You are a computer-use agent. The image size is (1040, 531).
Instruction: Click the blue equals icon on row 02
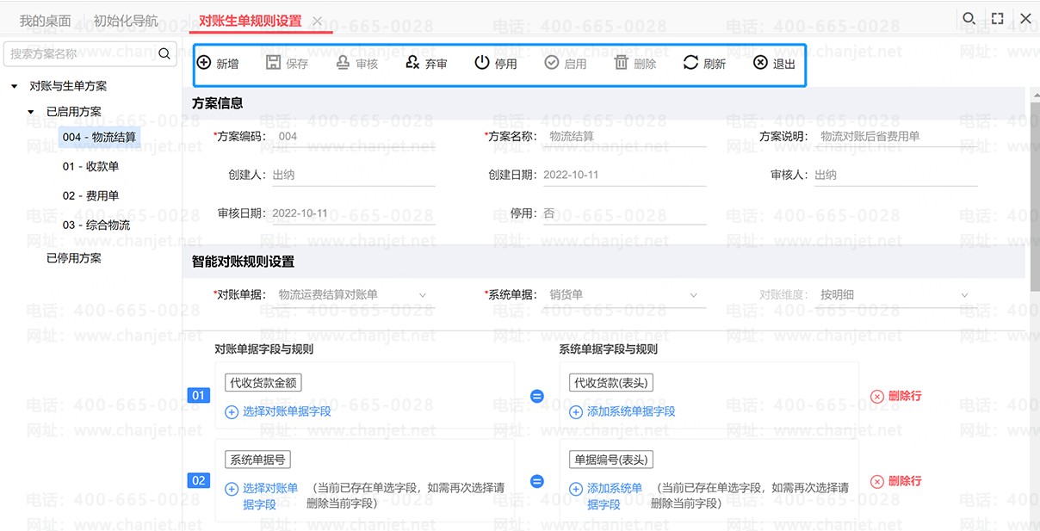537,481
